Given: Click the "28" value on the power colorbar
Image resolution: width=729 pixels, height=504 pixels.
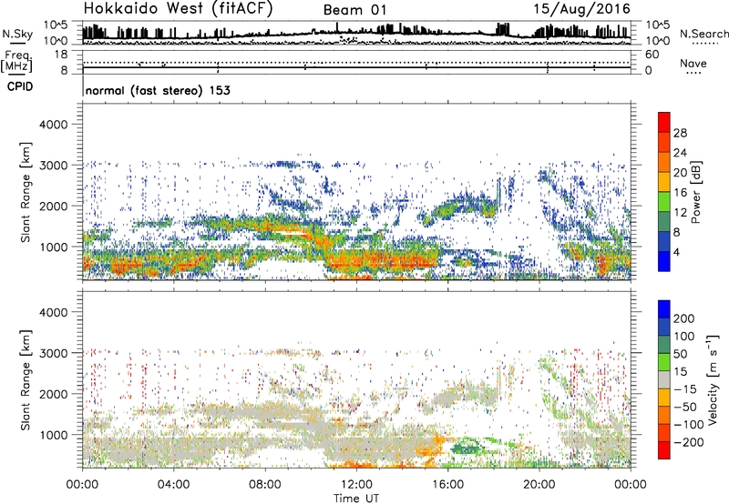Looking at the screenshot, I should coord(680,133).
